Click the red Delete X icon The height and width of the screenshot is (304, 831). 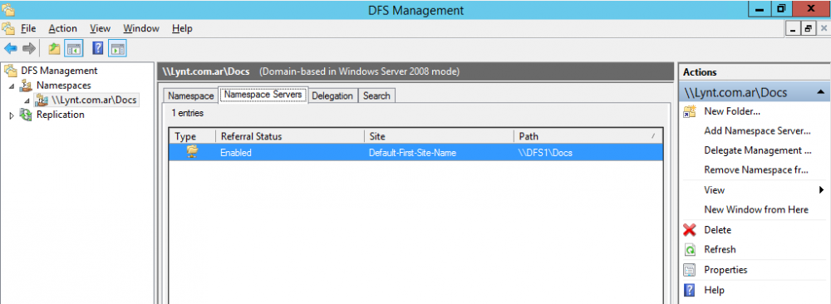tap(690, 230)
